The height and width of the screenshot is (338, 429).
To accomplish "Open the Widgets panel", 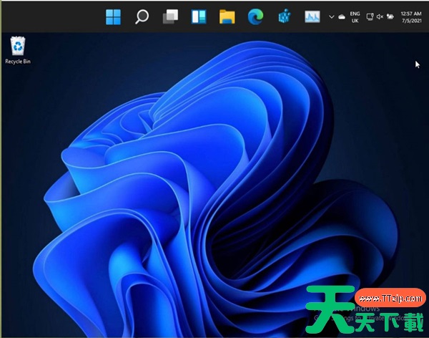I will 198,16.
